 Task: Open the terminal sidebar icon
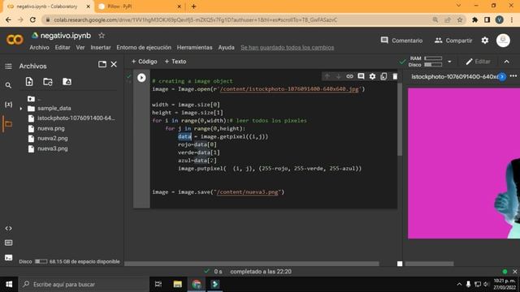coord(8,258)
